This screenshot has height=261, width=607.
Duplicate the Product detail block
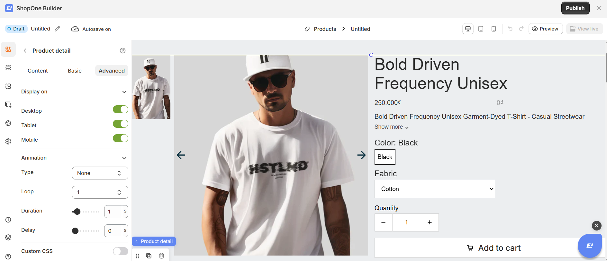point(149,256)
